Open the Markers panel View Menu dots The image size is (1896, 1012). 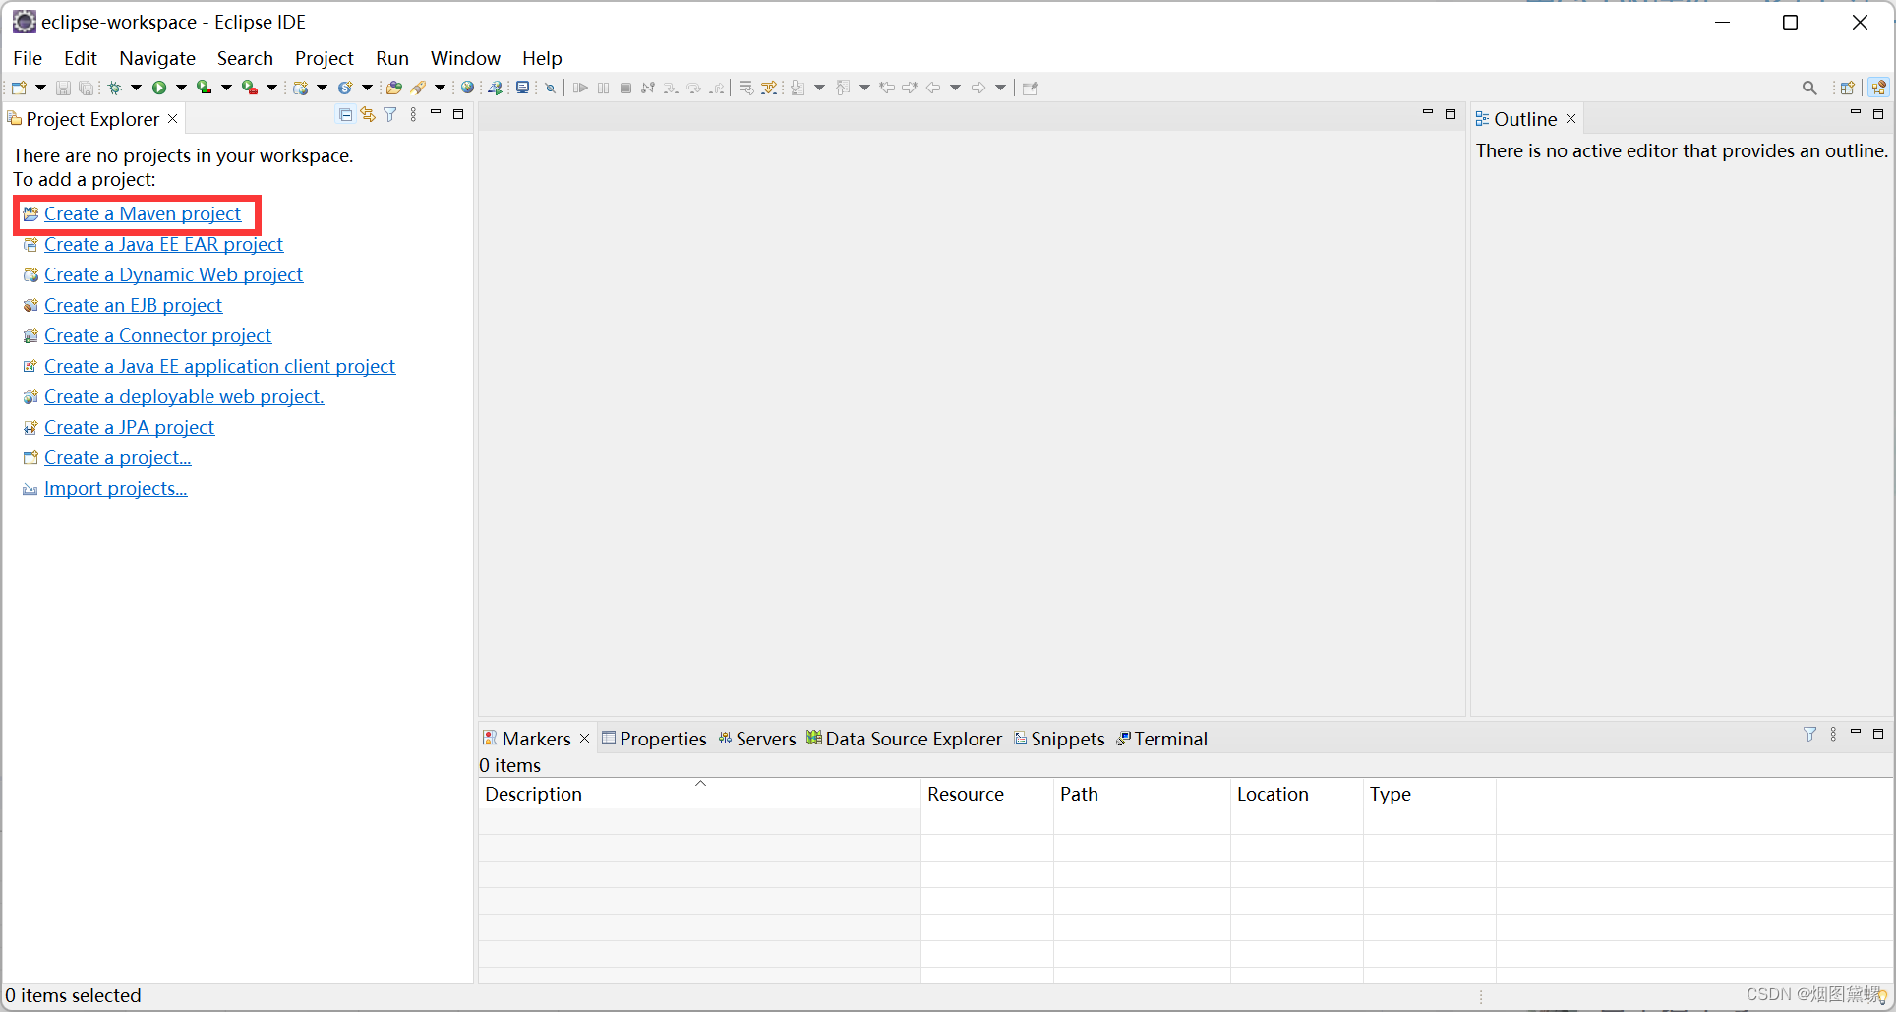pos(1833,734)
